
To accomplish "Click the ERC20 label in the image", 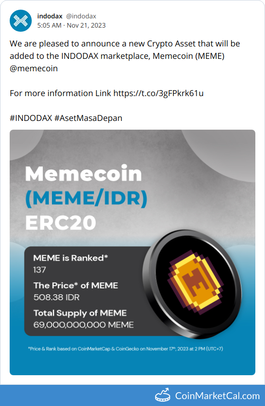I will click(61, 223).
